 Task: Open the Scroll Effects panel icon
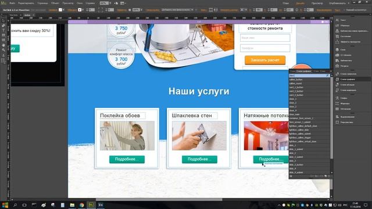click(337, 42)
